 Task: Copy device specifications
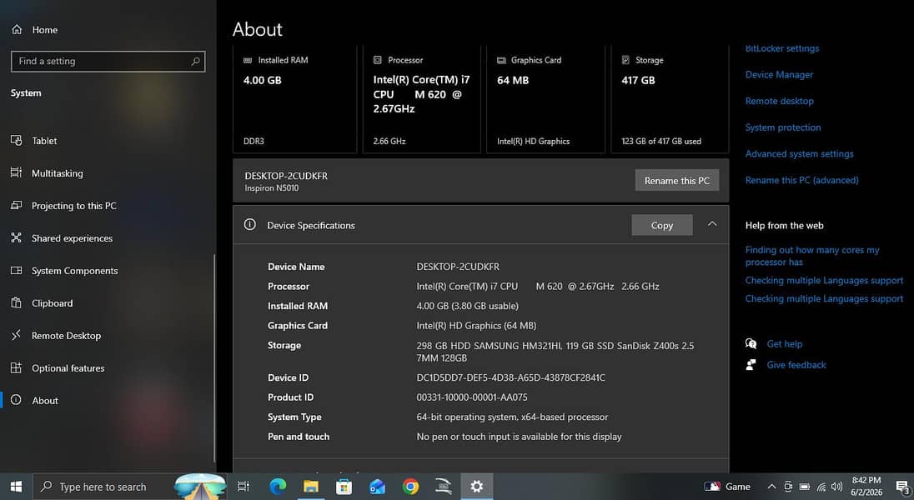pyautogui.click(x=662, y=226)
